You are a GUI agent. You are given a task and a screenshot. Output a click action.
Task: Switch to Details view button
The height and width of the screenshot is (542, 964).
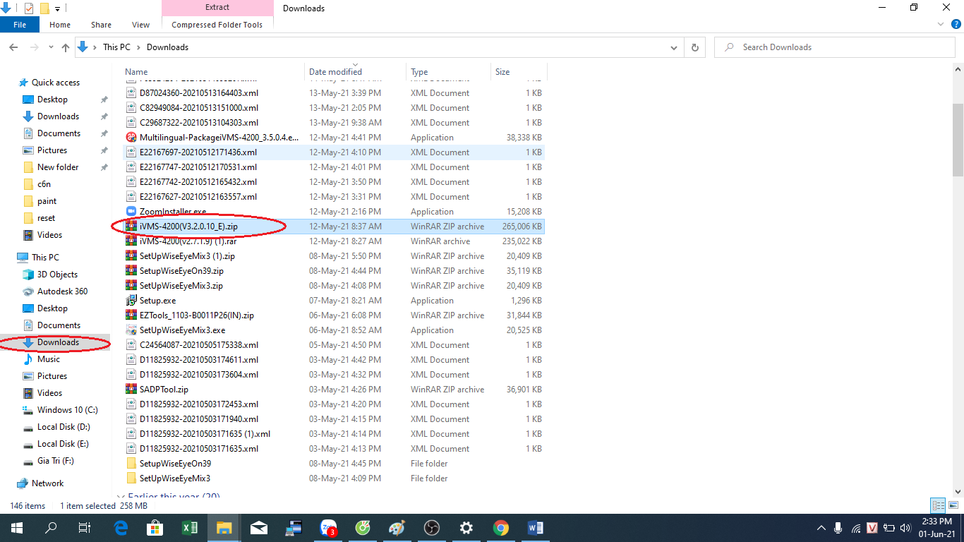point(938,505)
